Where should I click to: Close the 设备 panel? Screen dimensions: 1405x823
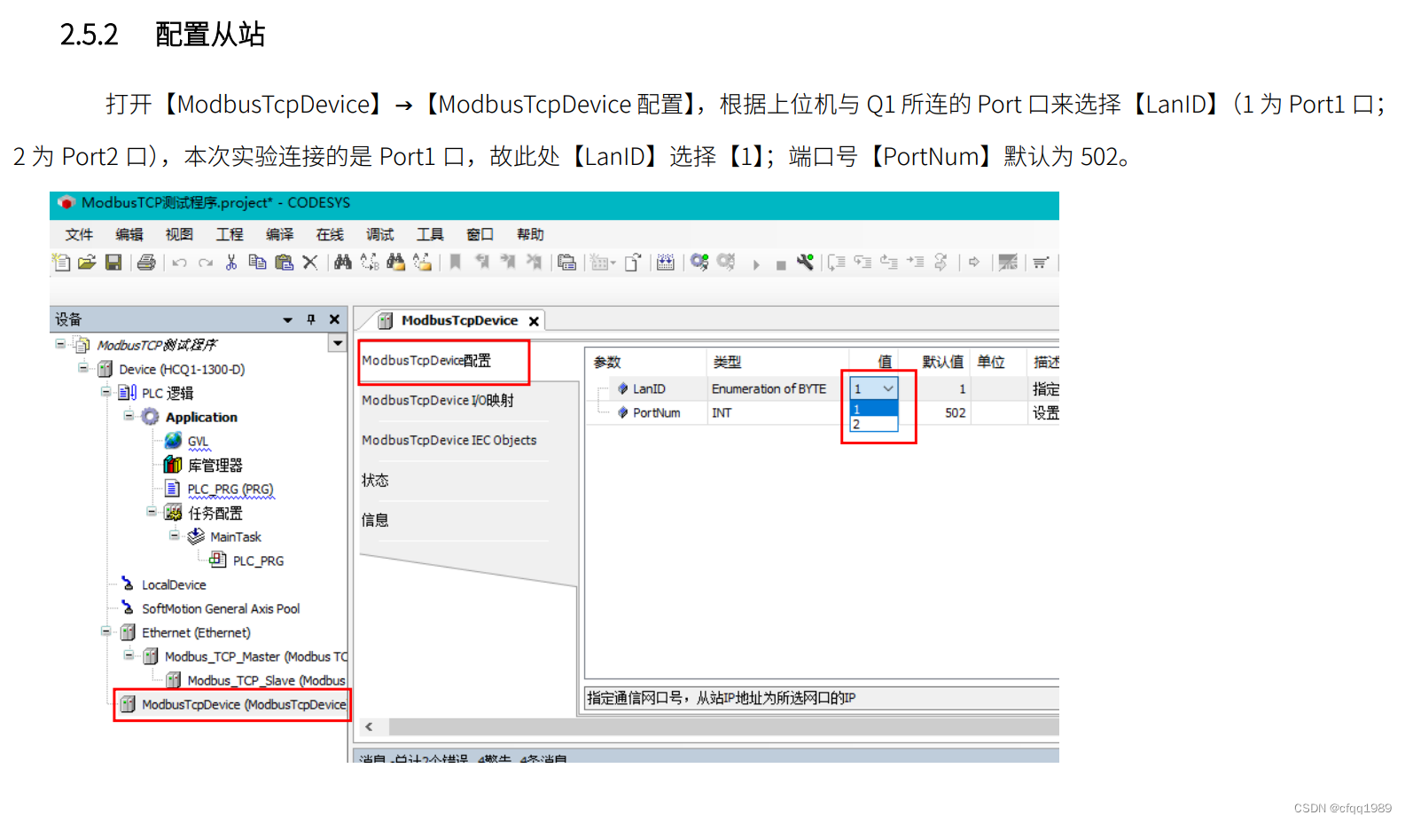pos(334,319)
